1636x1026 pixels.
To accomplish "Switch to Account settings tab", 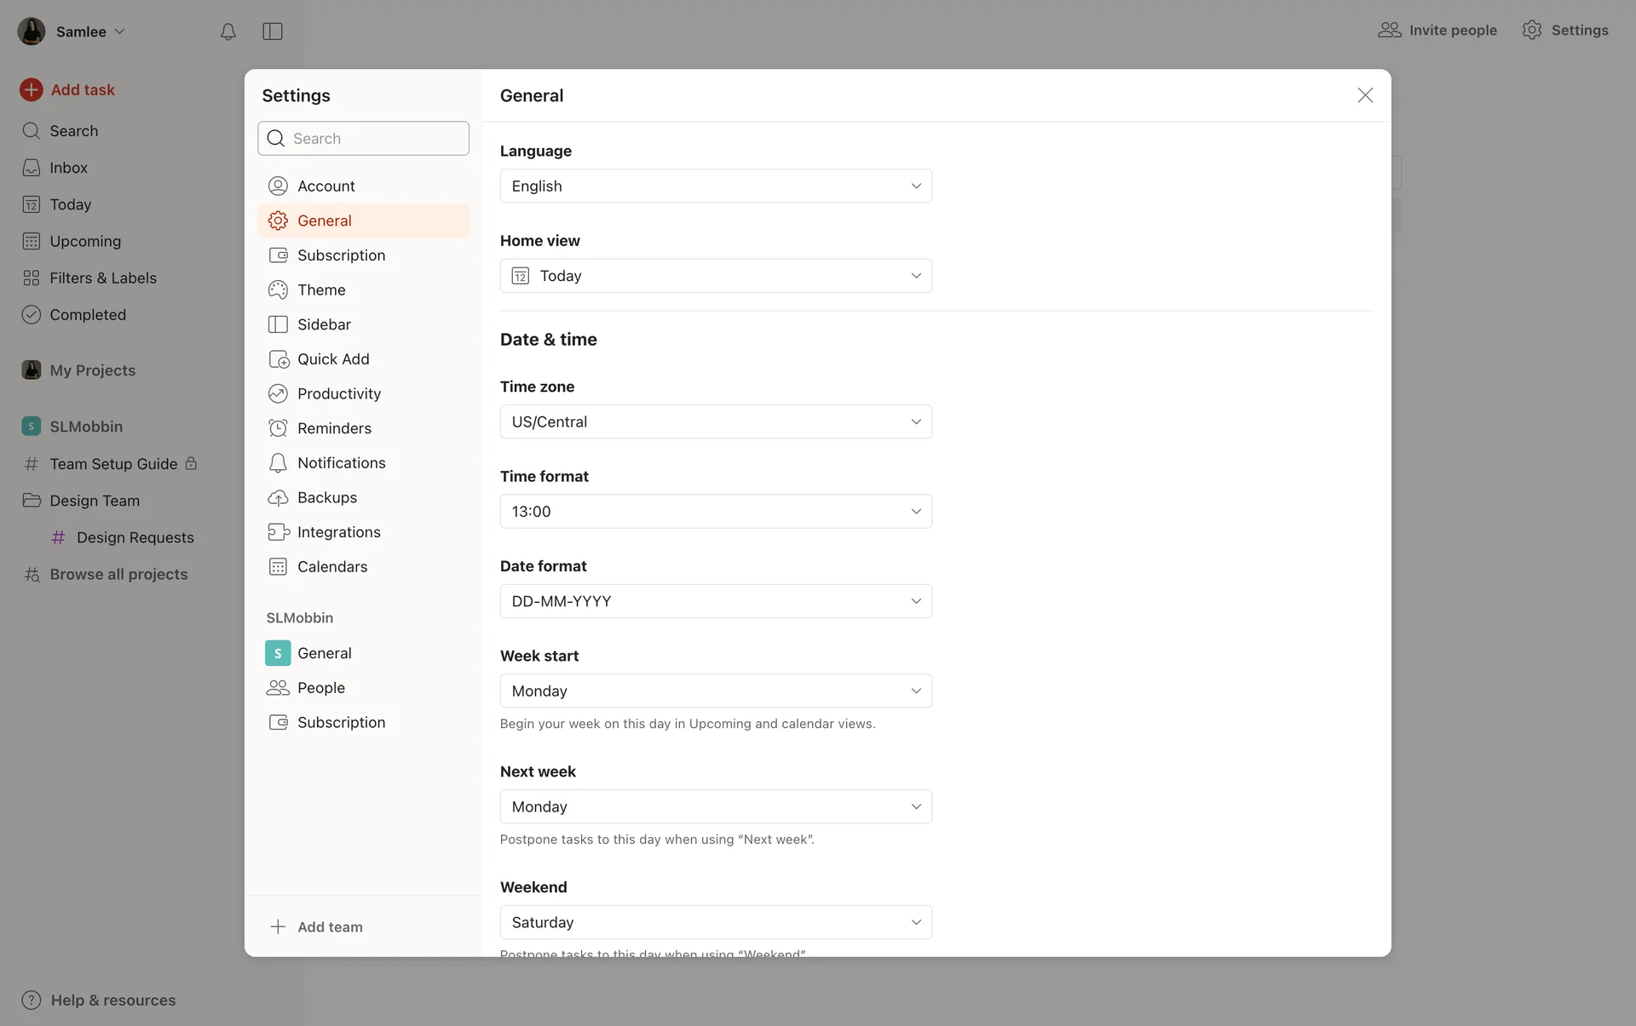I will [325, 186].
